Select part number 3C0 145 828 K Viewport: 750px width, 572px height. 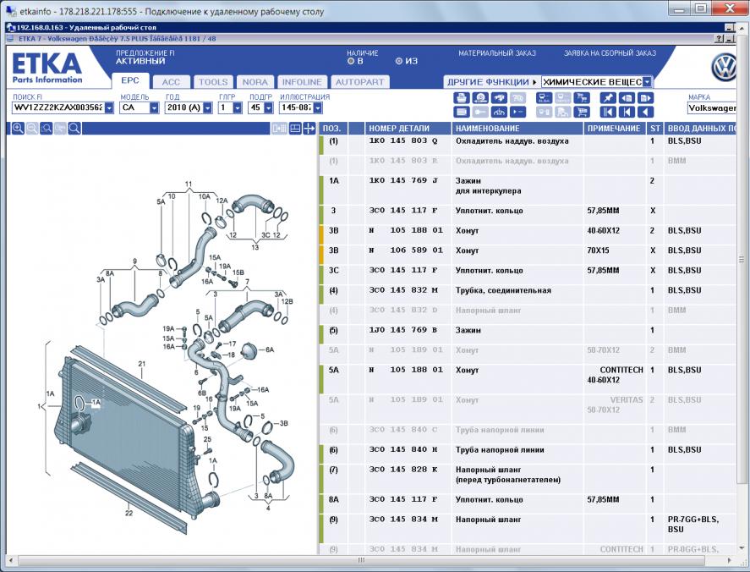click(x=403, y=470)
